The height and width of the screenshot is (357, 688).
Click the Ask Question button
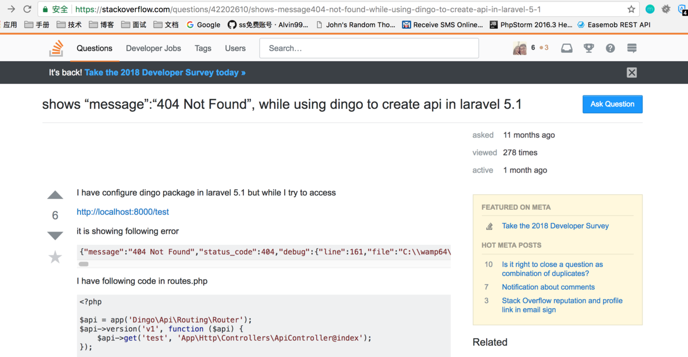coord(612,104)
